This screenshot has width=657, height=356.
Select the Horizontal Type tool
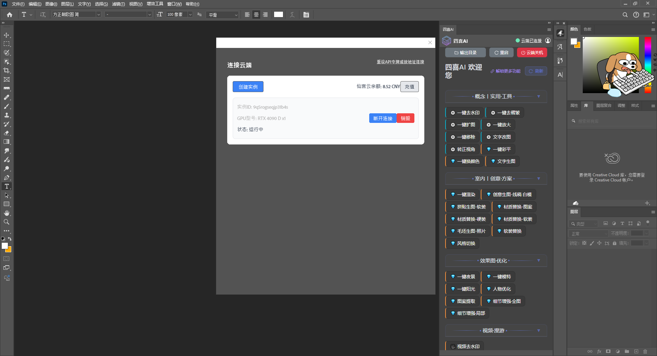(7, 186)
